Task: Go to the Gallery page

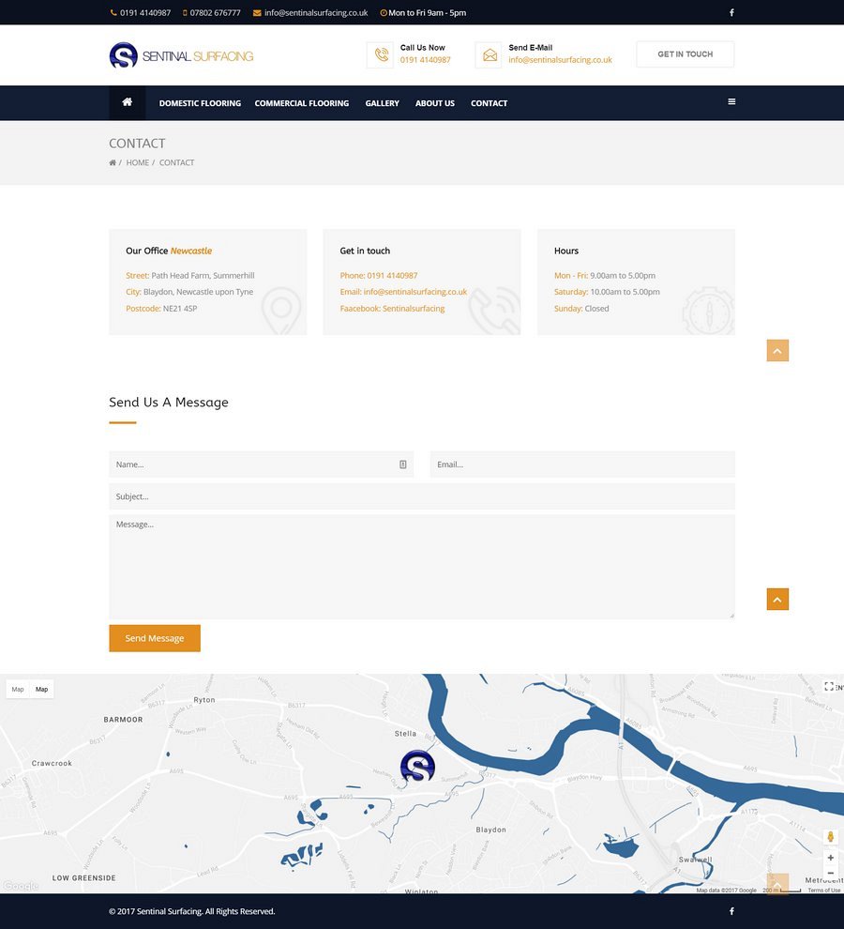Action: (382, 103)
